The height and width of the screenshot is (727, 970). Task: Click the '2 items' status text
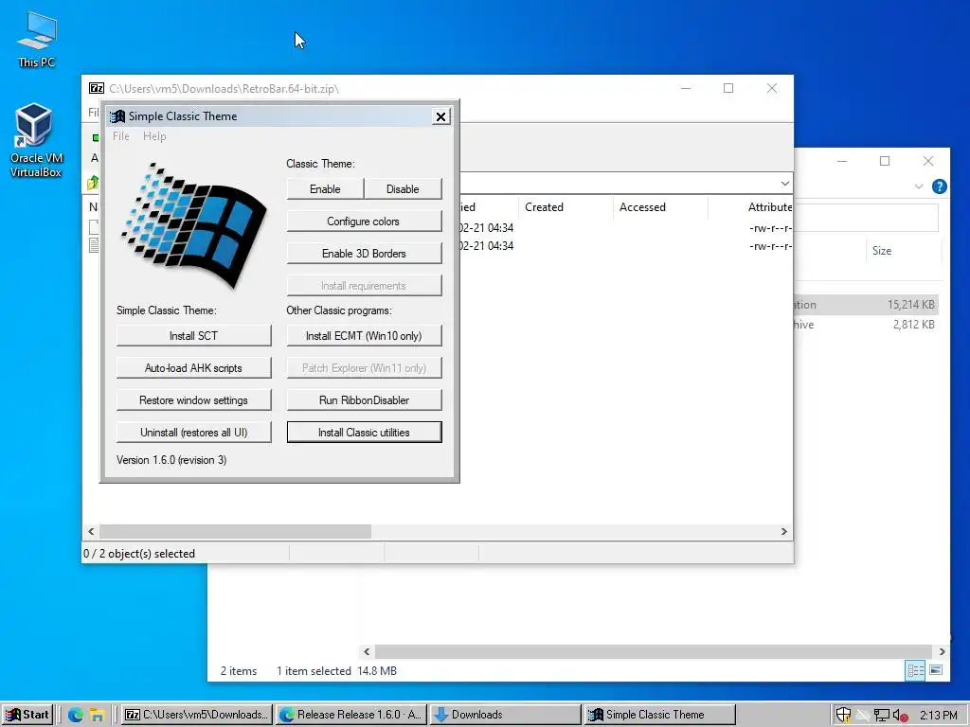coord(239,671)
